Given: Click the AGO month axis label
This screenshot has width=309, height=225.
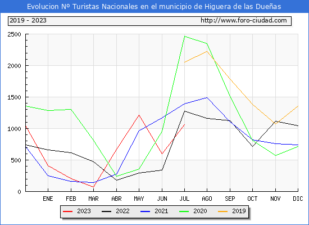Looking at the screenshot, I should point(207,199).
